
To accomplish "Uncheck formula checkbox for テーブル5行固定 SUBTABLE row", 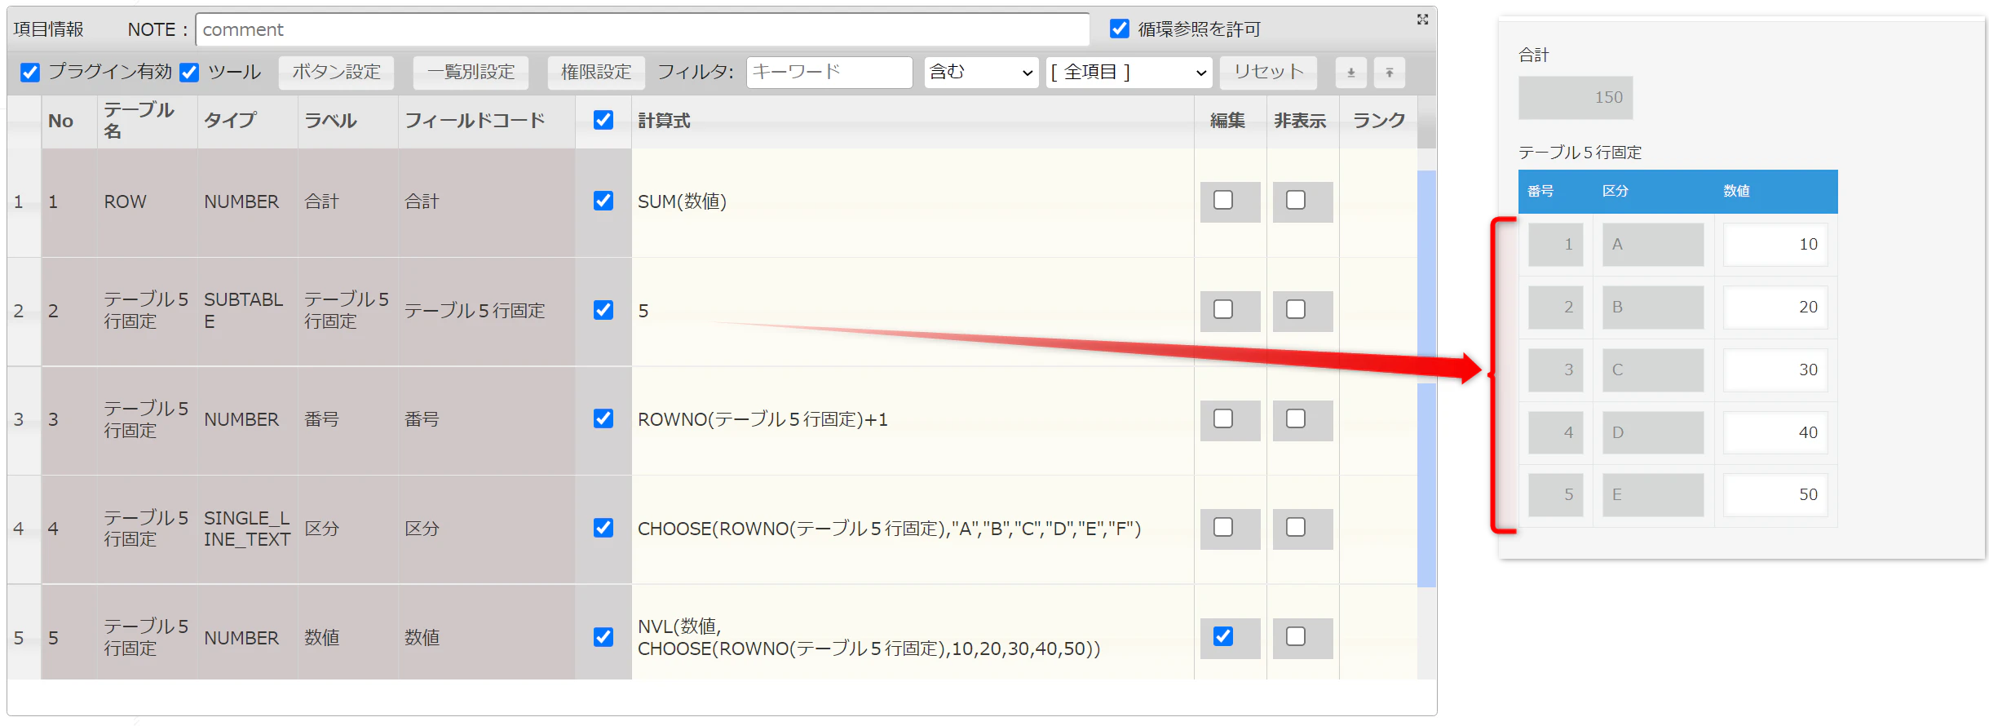I will (603, 310).
